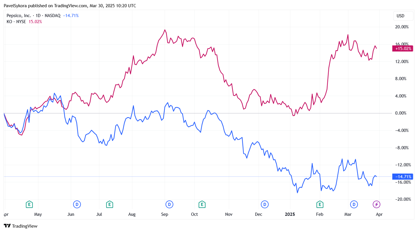Select the KO · NYSE comparison legend
This screenshot has height=232, width=418.
[x=16, y=22]
